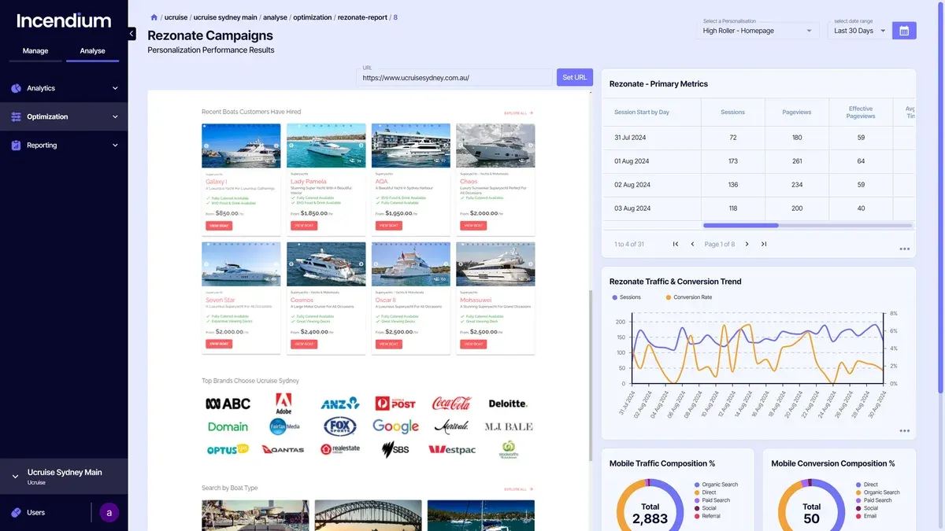Switch to the Analyse tab

92,50
